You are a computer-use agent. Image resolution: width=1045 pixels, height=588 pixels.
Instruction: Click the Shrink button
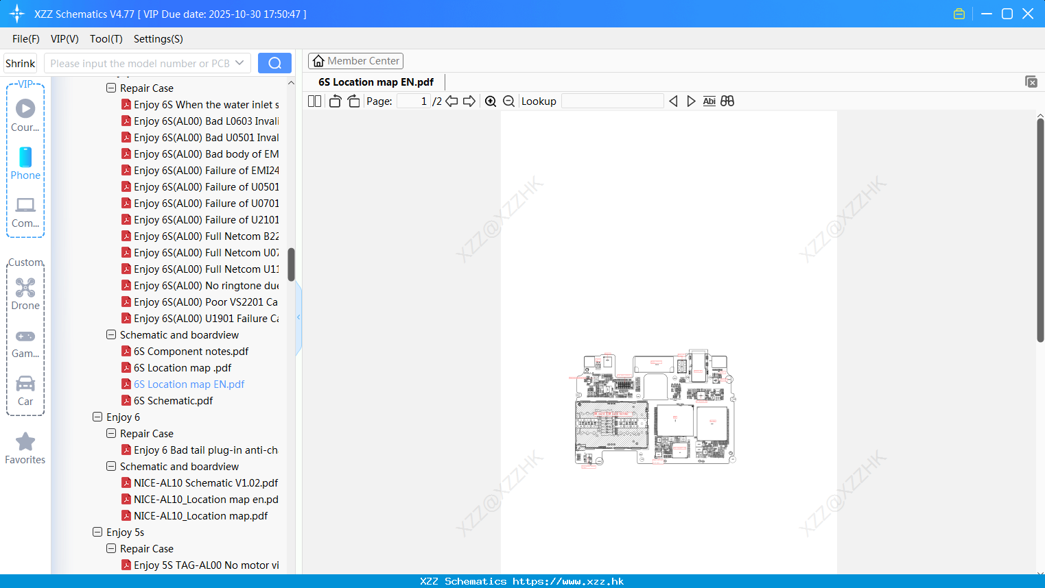21,63
